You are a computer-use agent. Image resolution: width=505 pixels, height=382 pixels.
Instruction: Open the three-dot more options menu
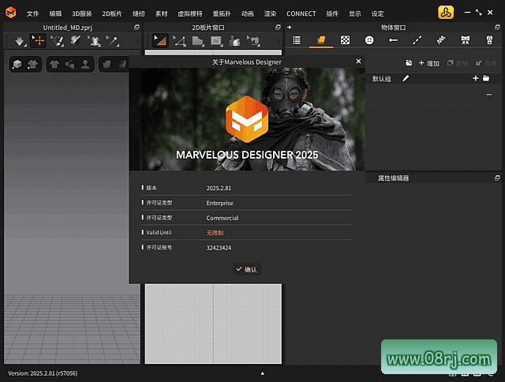click(x=489, y=95)
